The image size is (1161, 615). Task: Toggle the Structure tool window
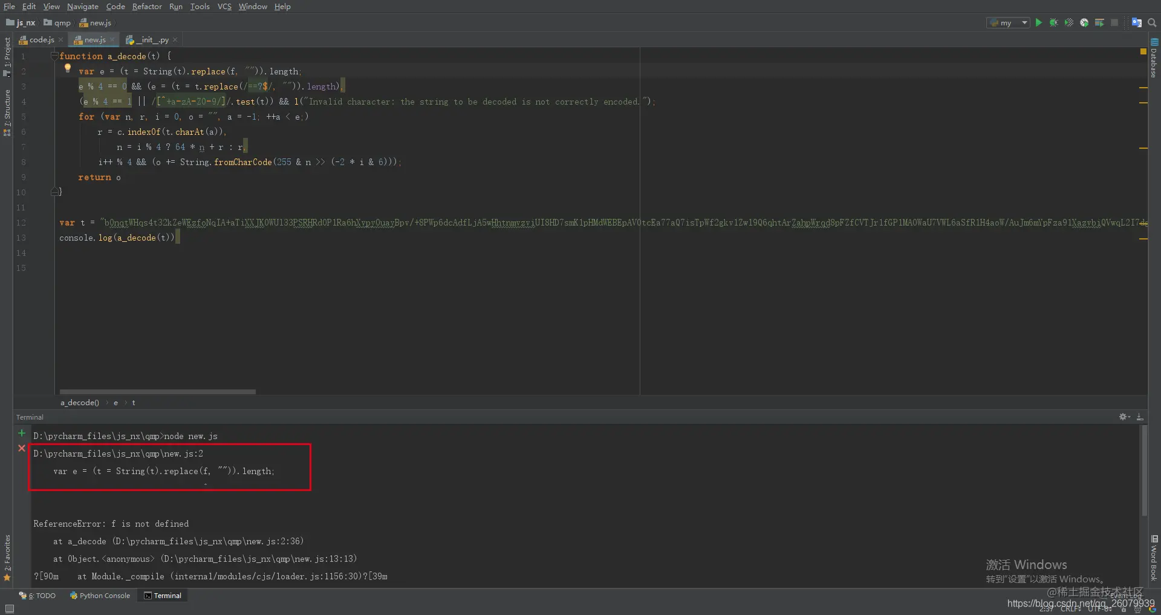[x=7, y=112]
